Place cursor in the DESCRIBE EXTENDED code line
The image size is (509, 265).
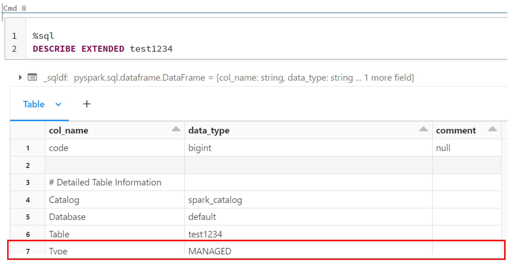103,49
